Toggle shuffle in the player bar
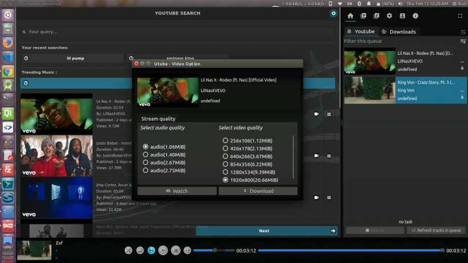The width and height of the screenshot is (468, 263). [x=129, y=250]
